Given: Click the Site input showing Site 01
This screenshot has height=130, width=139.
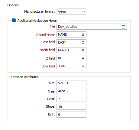Looking at the screenshot, I should [x=71, y=83].
